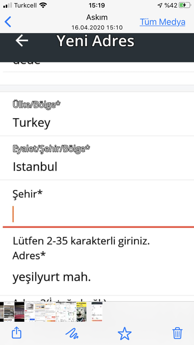Tap the Askım chat title

coord(97,17)
